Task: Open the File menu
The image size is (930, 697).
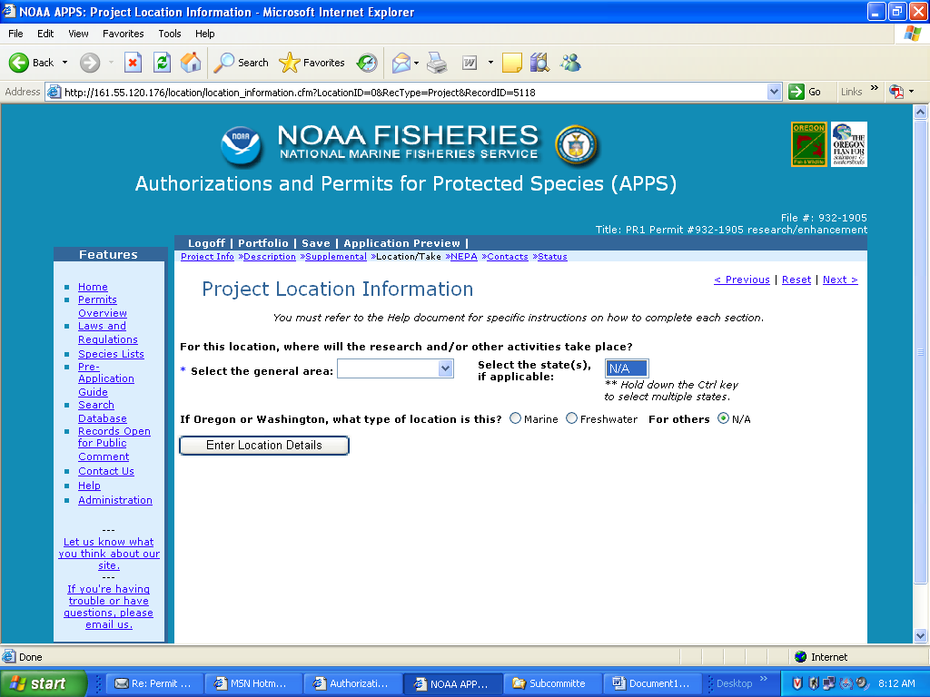Action: pos(16,34)
